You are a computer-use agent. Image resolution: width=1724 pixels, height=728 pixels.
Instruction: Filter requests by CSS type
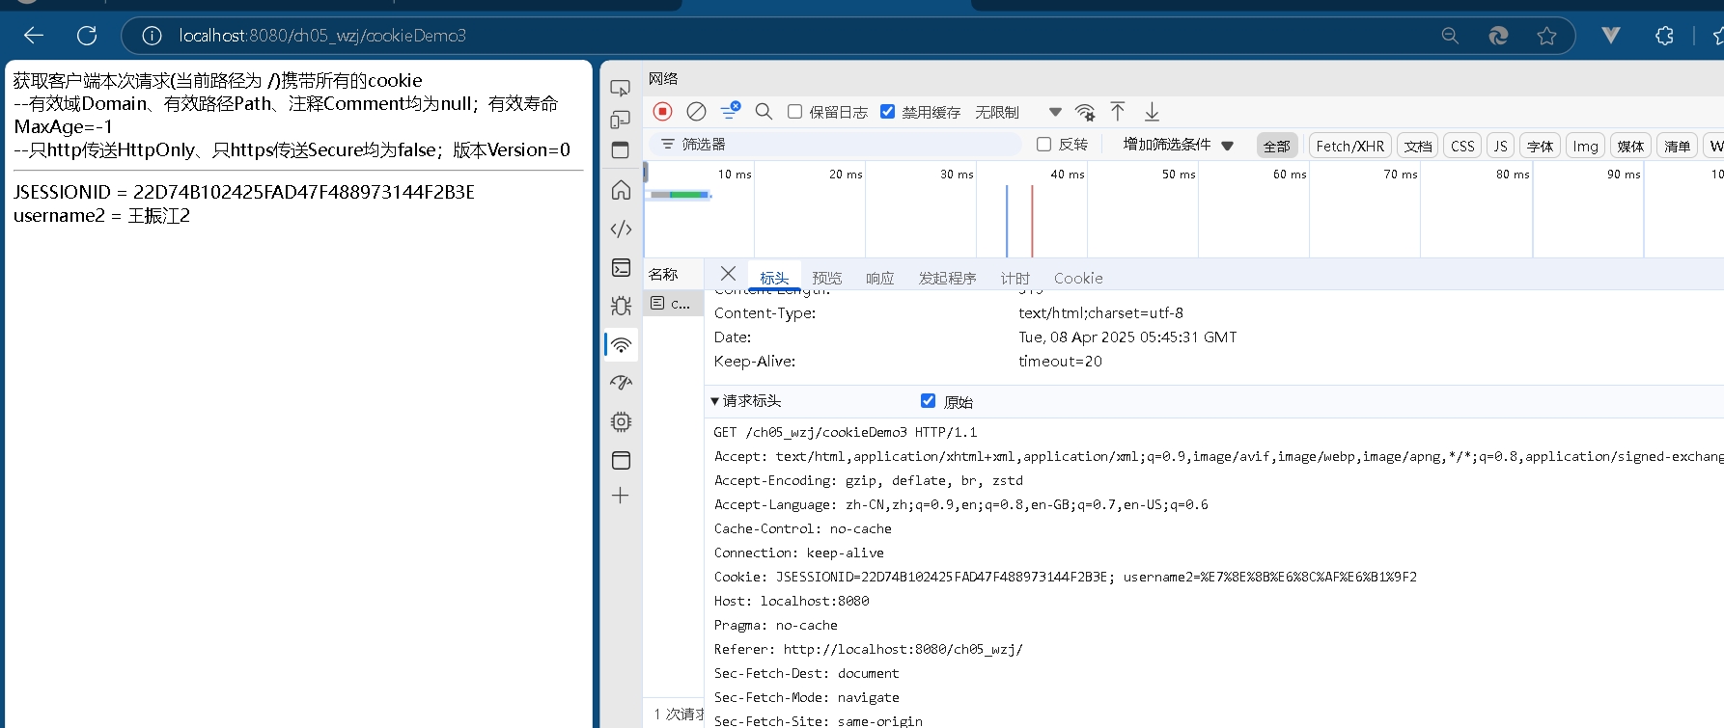point(1462,146)
